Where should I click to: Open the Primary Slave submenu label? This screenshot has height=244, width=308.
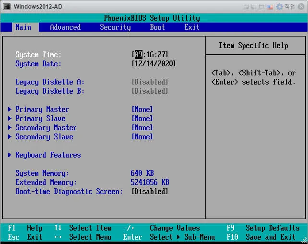tap(40, 118)
